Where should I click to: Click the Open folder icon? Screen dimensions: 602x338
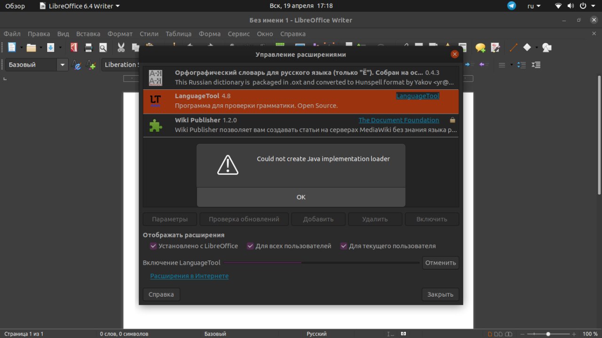click(32, 47)
